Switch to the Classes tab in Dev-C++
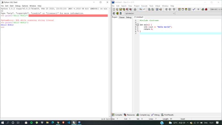The height and width of the screenshot is (125, 222). (122, 17)
